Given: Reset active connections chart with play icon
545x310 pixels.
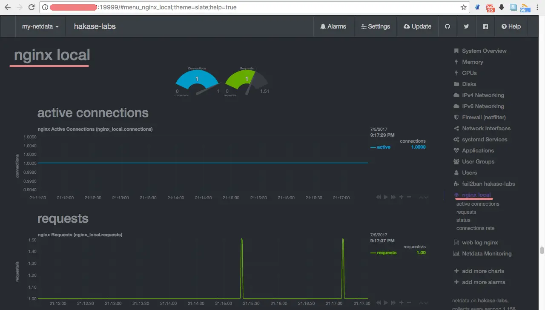Looking at the screenshot, I should (x=386, y=197).
